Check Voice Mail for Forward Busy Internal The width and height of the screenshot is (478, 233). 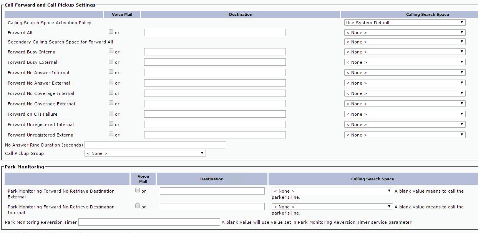(111, 51)
